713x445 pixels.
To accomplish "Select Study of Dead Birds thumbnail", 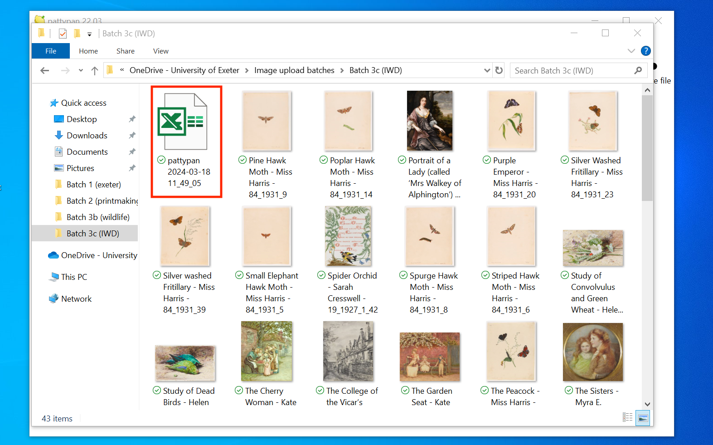I will (185, 363).
